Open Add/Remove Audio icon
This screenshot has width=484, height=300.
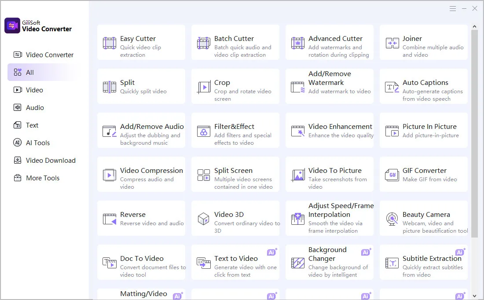pyautogui.click(x=110, y=131)
